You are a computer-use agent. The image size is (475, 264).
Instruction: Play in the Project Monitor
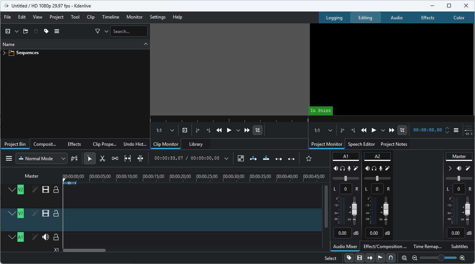click(374, 130)
